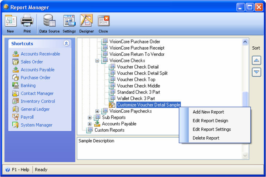
Task: Click the Wallet Check 3 Part report icon
Action: pos(112,98)
